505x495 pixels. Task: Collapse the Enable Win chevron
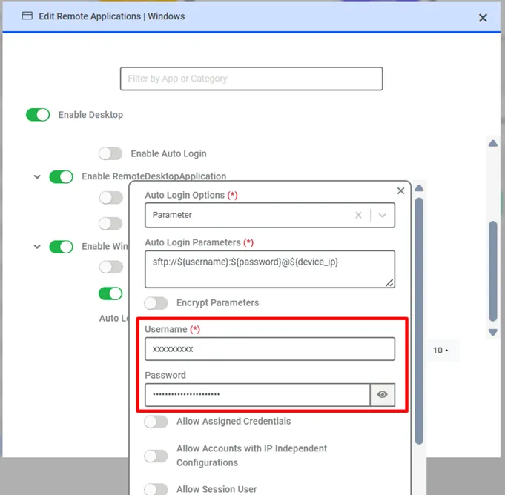(x=37, y=247)
